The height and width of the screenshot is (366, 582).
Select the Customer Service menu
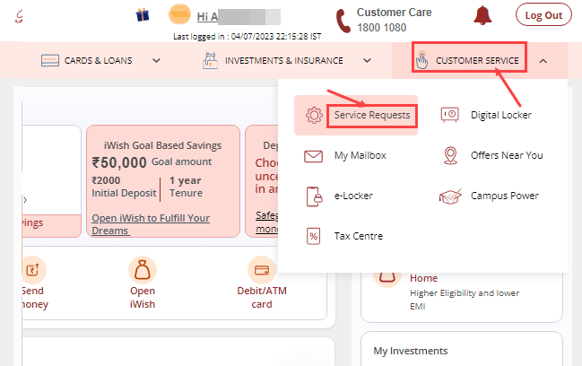(x=477, y=60)
